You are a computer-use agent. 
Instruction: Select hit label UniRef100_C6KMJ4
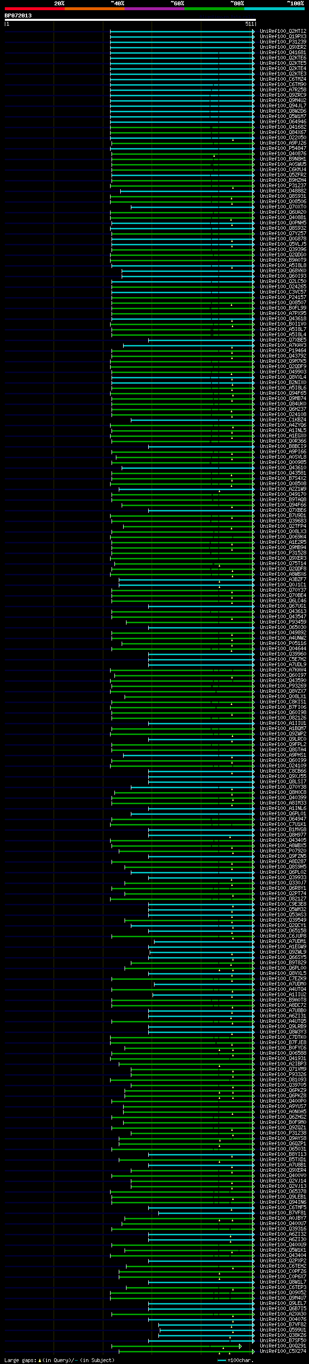[x=282, y=169]
